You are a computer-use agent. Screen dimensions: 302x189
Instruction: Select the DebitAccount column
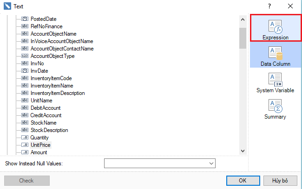[46, 108]
